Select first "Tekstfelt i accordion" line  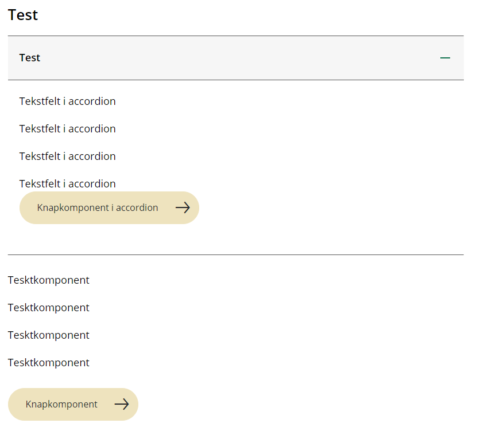point(67,101)
